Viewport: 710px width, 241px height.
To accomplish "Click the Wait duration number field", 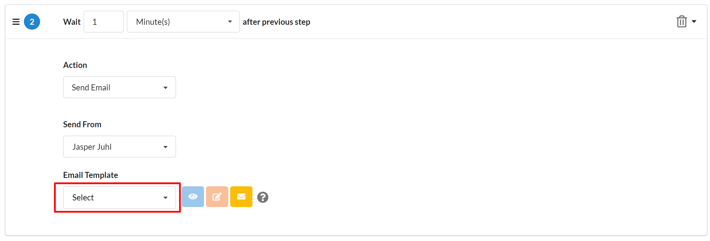I will coord(103,22).
